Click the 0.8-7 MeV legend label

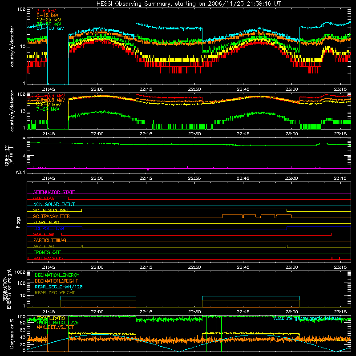[x=49, y=105]
